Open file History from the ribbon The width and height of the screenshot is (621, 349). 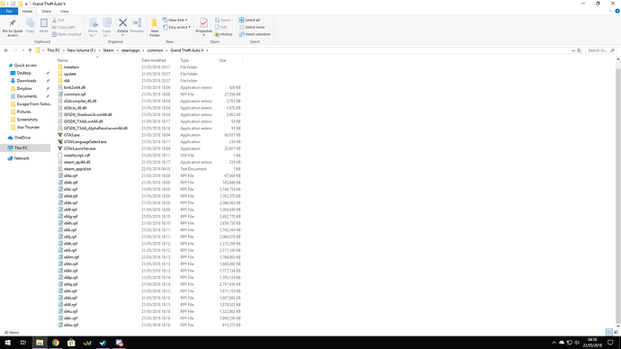[224, 34]
